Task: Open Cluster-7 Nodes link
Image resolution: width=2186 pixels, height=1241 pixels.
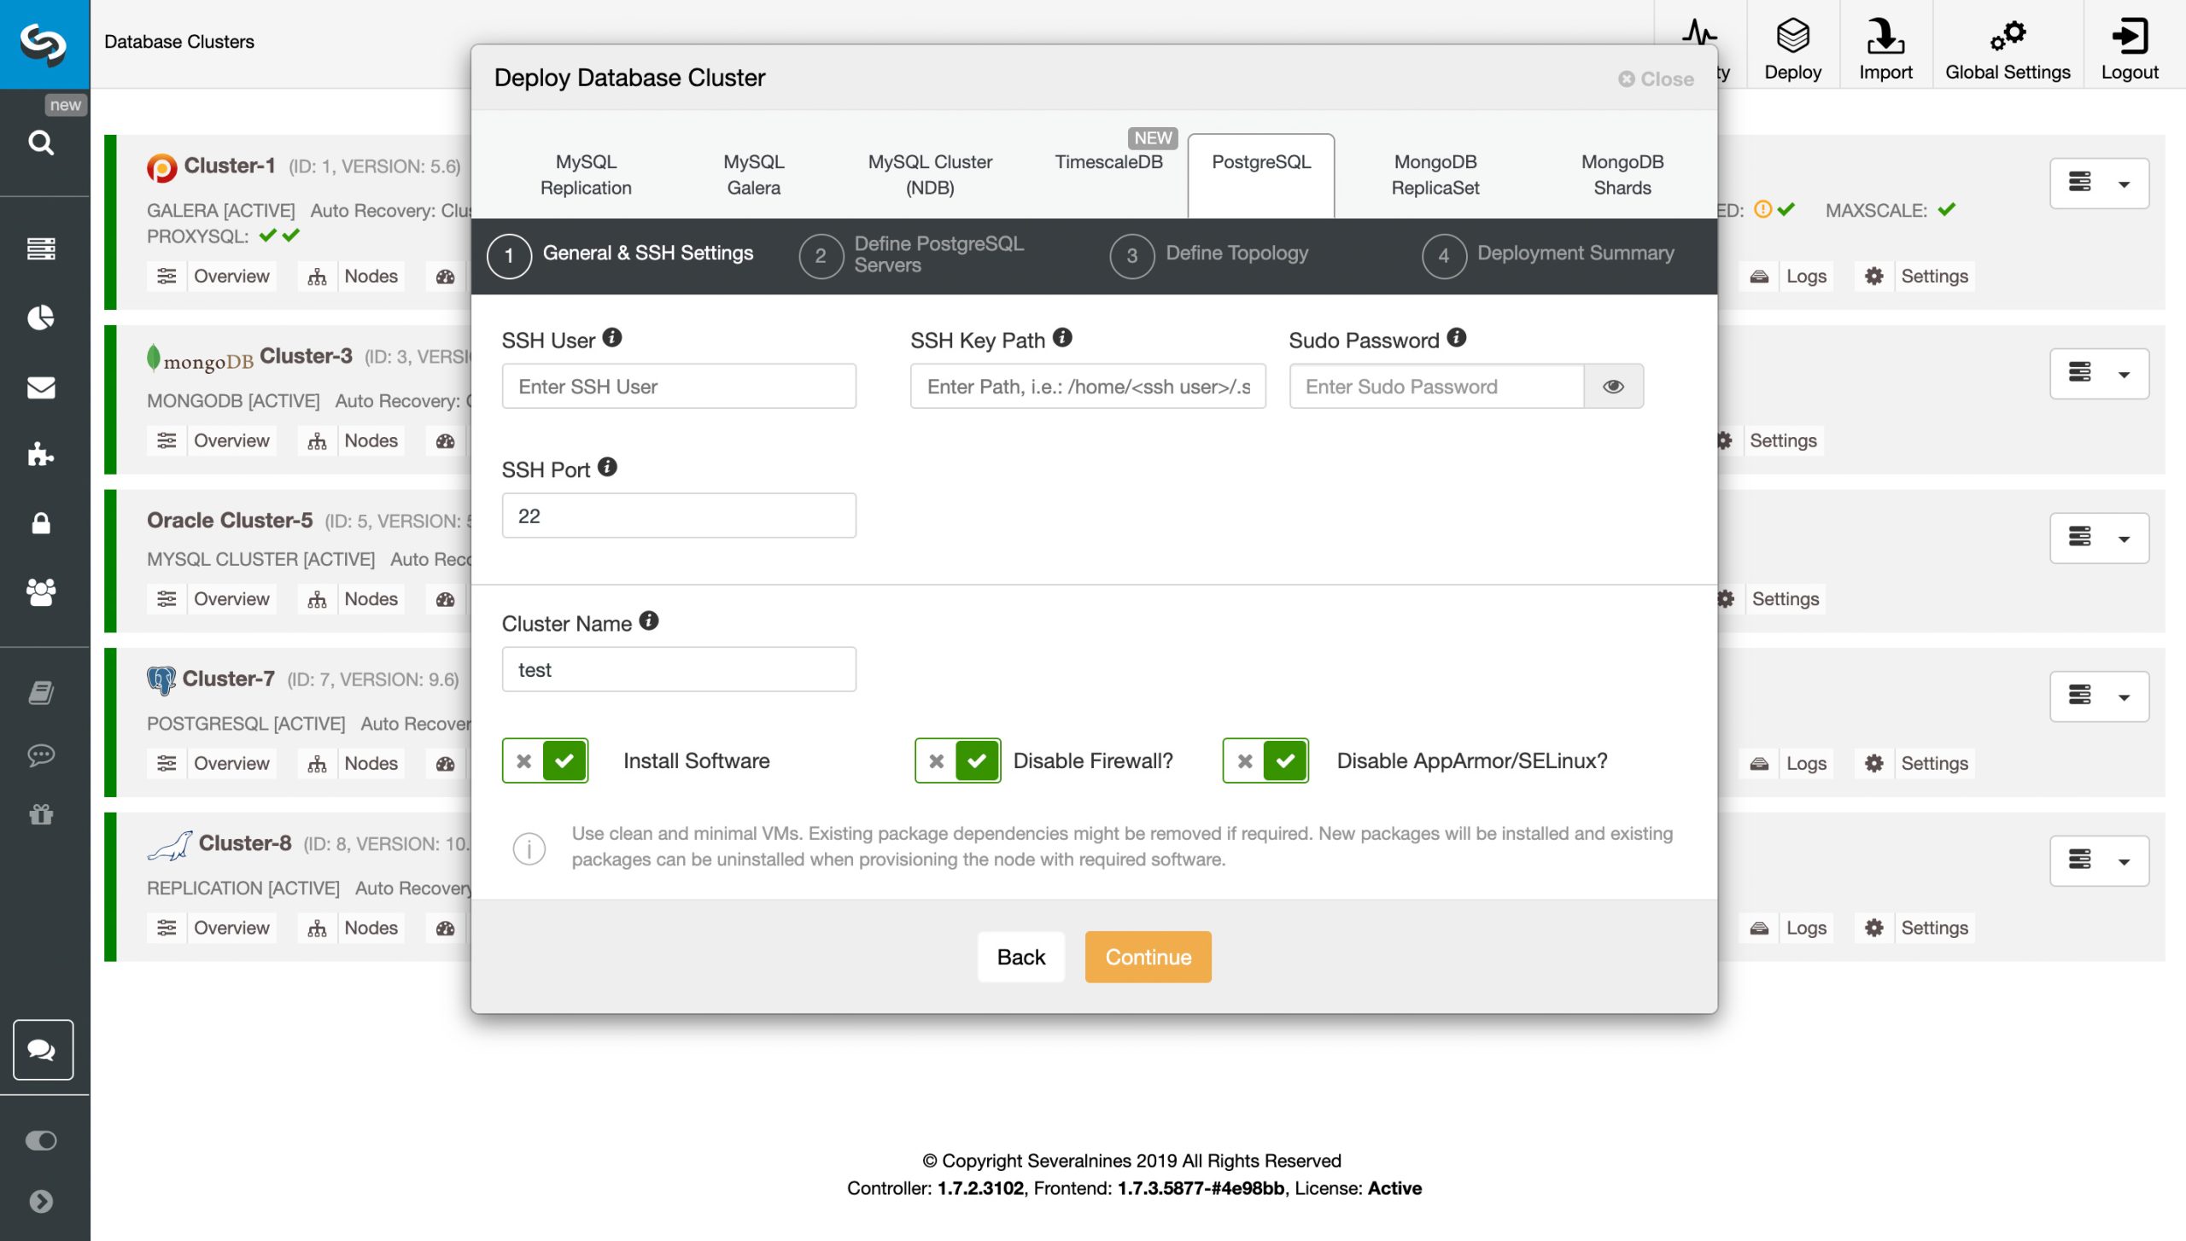Action: (x=353, y=764)
